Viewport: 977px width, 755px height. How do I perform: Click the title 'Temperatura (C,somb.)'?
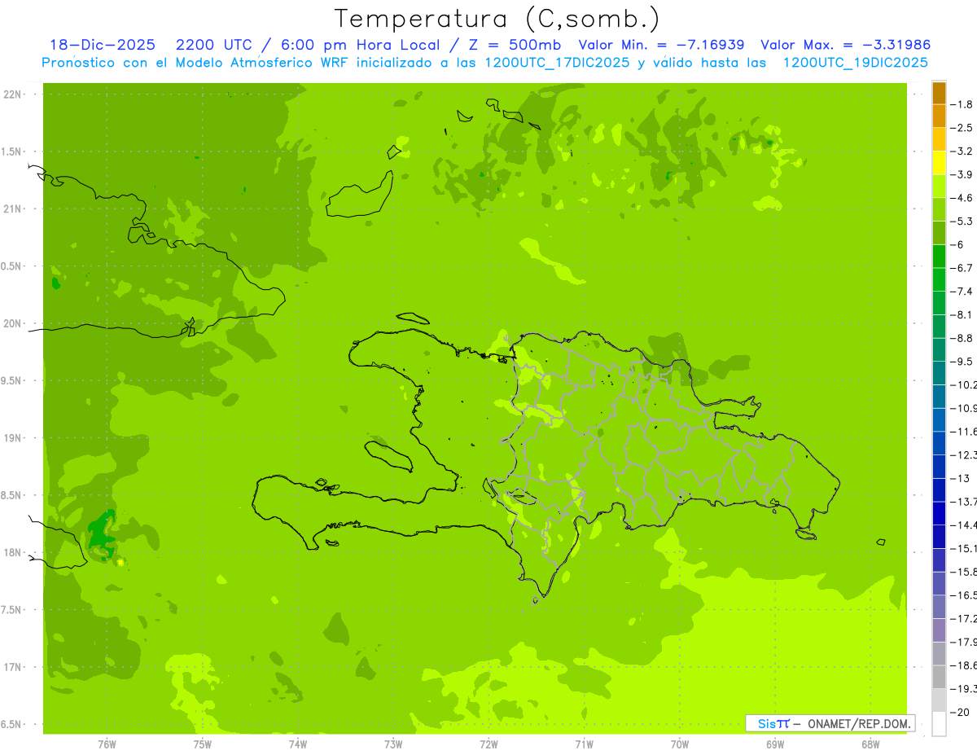click(x=497, y=19)
